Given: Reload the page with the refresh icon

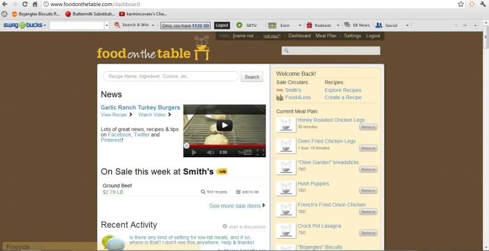Looking at the screenshot, I should pyautogui.click(x=25, y=4).
